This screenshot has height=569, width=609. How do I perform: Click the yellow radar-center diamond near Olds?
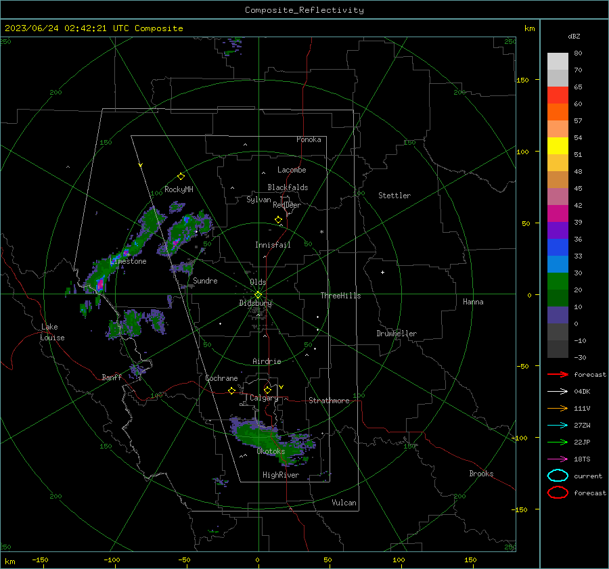coord(258,295)
